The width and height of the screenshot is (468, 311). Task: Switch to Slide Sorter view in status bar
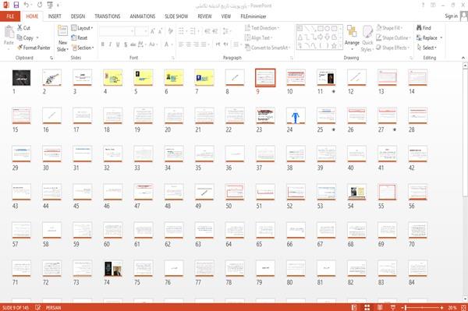click(x=367, y=307)
